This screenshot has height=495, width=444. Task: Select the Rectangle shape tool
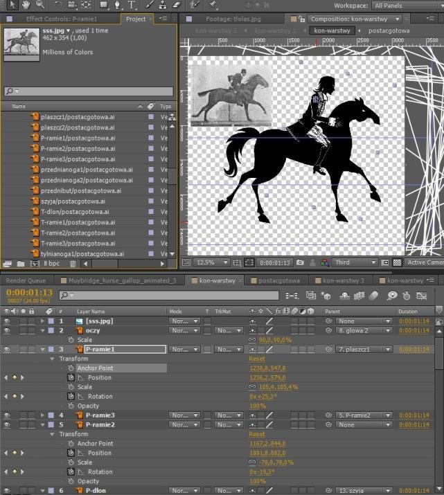[104, 5]
